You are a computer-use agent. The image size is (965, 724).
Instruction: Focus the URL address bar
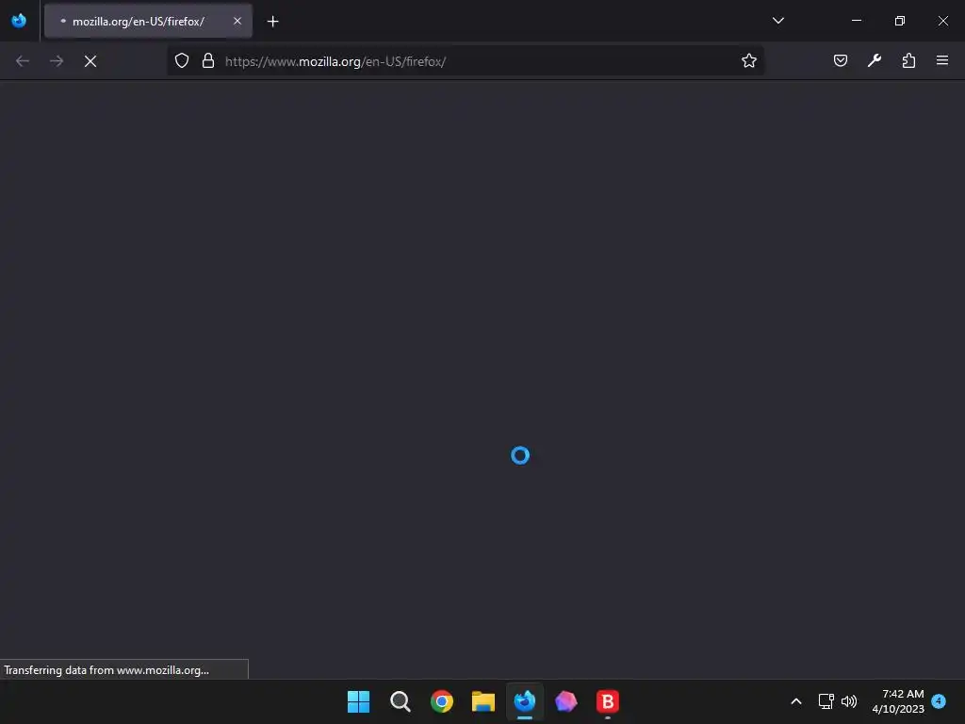(x=466, y=61)
